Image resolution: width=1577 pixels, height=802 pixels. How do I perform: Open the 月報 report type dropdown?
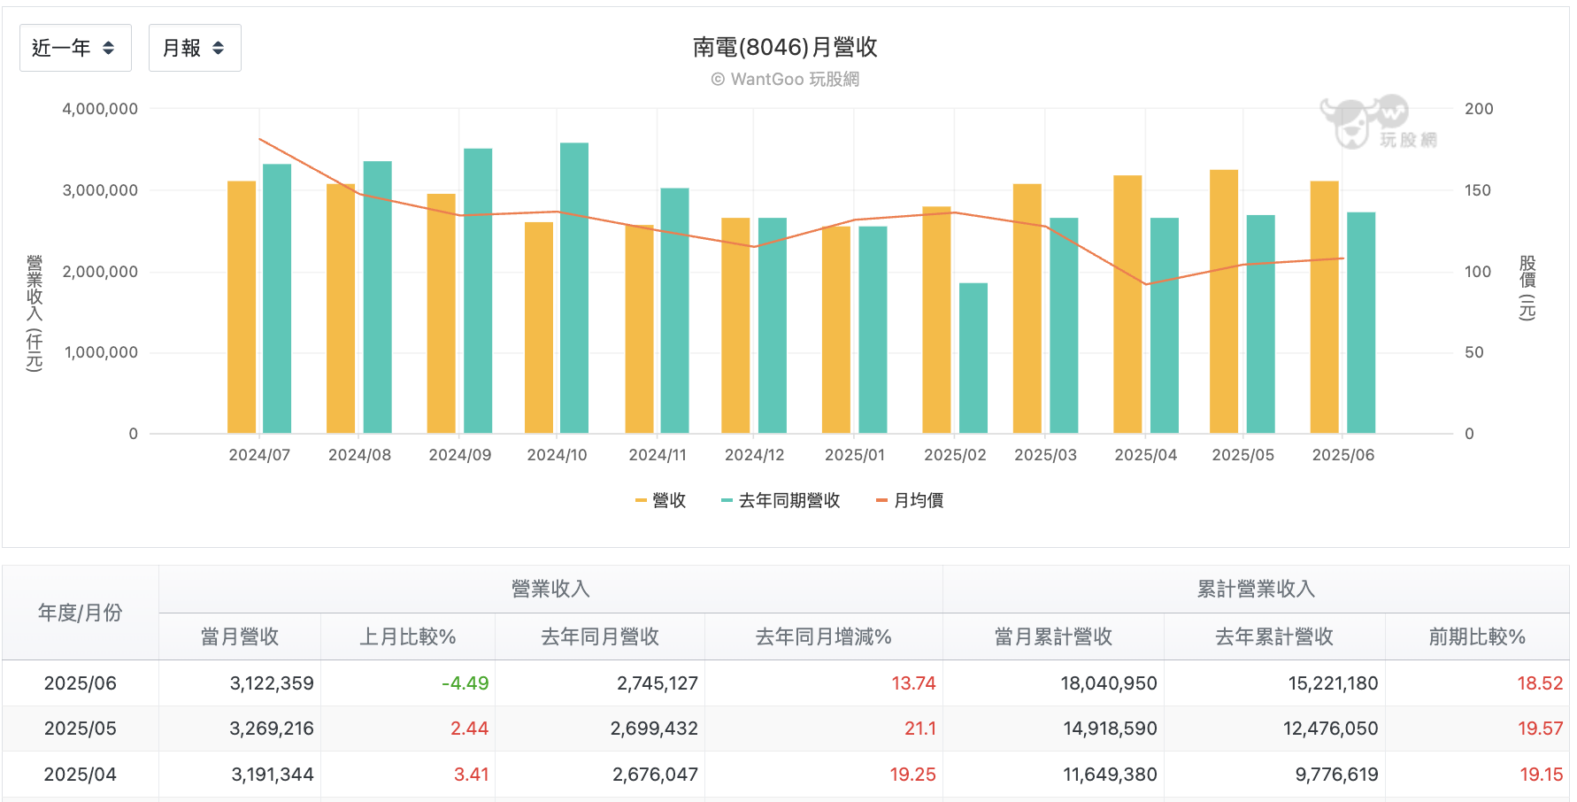point(195,48)
